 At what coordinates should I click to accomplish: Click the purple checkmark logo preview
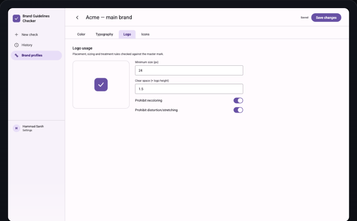click(x=101, y=85)
